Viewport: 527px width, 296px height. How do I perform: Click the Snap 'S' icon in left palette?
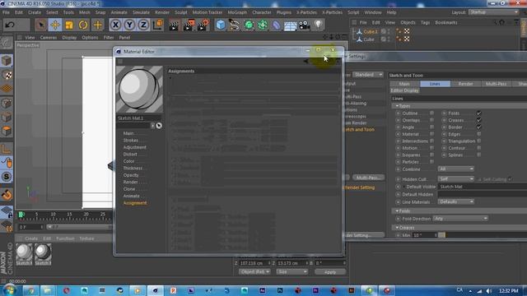point(7,177)
